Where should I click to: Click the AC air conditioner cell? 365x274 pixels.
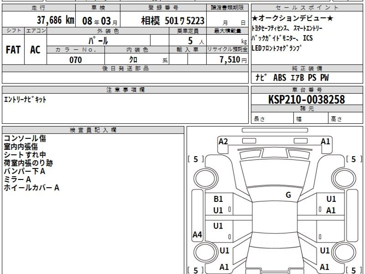[35, 50]
